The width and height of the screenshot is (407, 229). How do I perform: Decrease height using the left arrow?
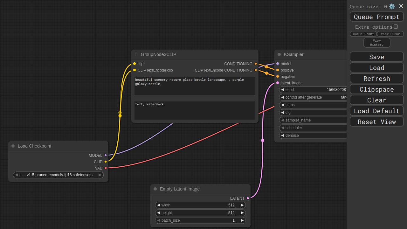click(x=159, y=213)
